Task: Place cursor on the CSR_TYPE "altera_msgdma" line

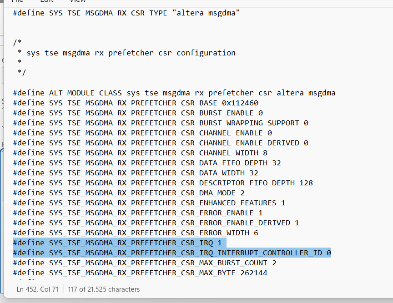Action: click(126, 13)
